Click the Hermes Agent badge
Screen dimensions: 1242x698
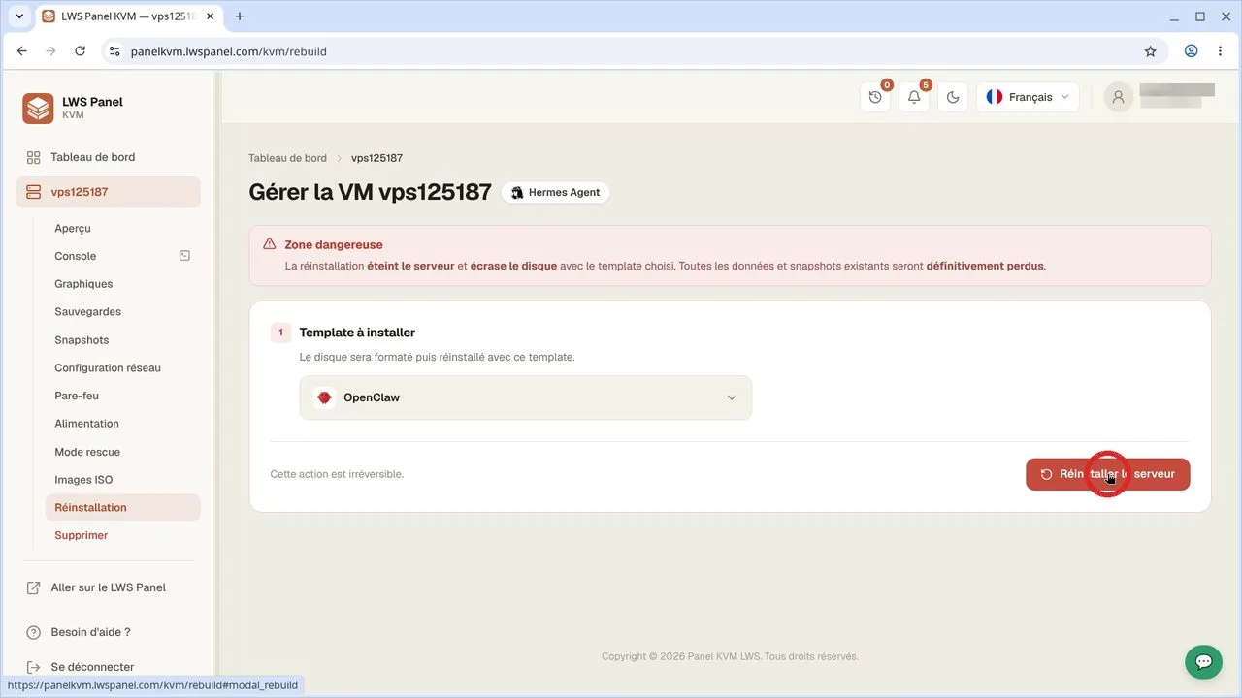click(x=556, y=193)
